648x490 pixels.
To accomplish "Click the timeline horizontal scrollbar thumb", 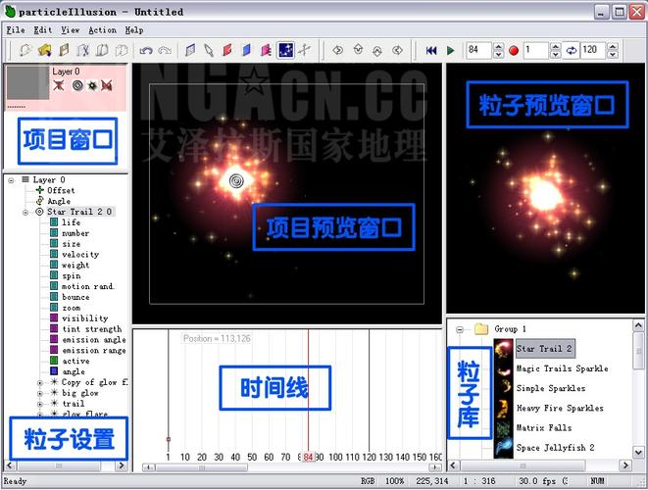I will coord(202,467).
